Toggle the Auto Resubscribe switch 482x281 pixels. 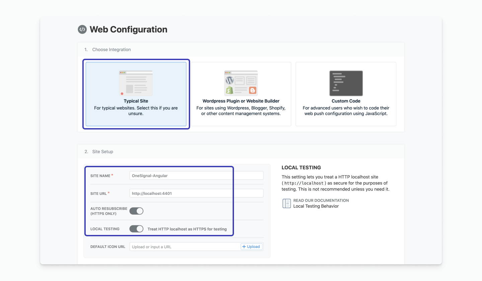(x=137, y=211)
